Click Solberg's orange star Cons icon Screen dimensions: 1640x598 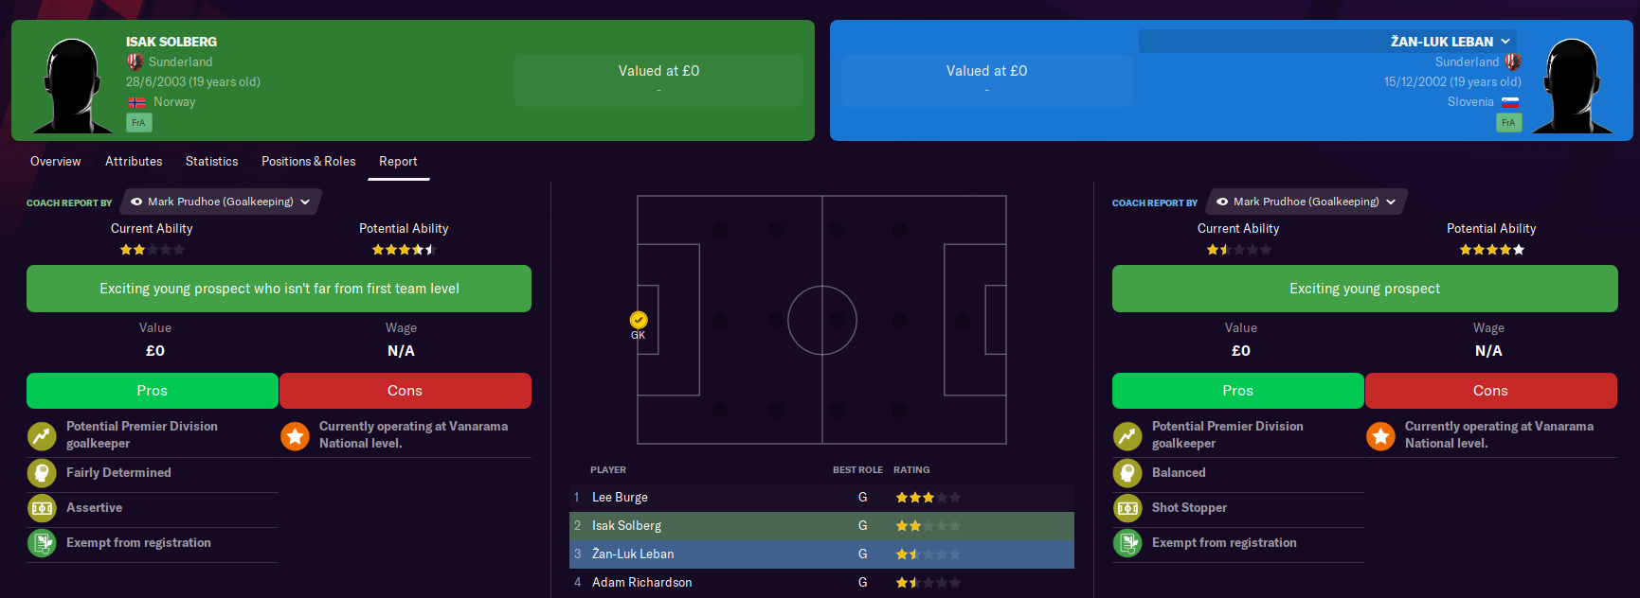296,436
